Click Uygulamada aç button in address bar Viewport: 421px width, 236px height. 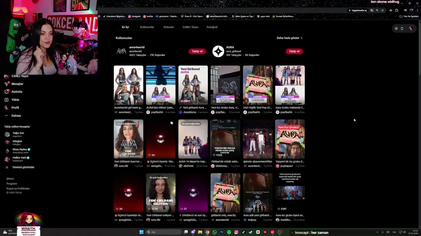(358, 10)
